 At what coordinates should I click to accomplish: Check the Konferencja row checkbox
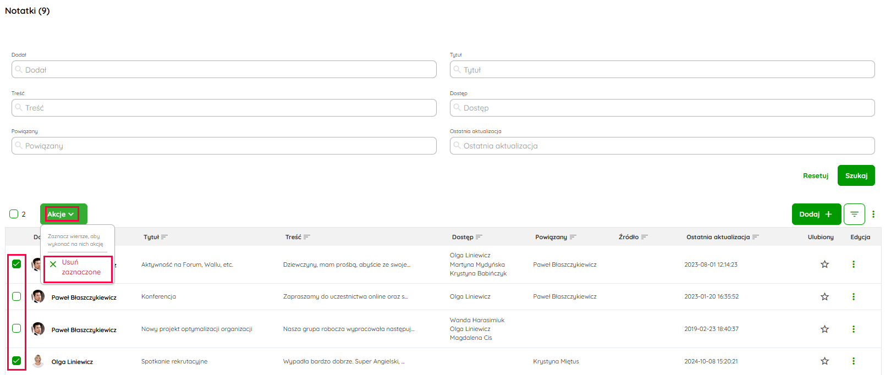pos(16,297)
